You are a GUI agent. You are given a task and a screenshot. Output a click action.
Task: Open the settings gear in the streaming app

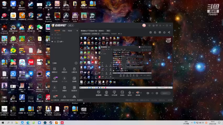coord(157,93)
